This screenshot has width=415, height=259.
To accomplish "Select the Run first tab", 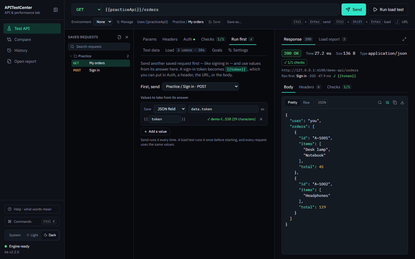I will coord(243,39).
